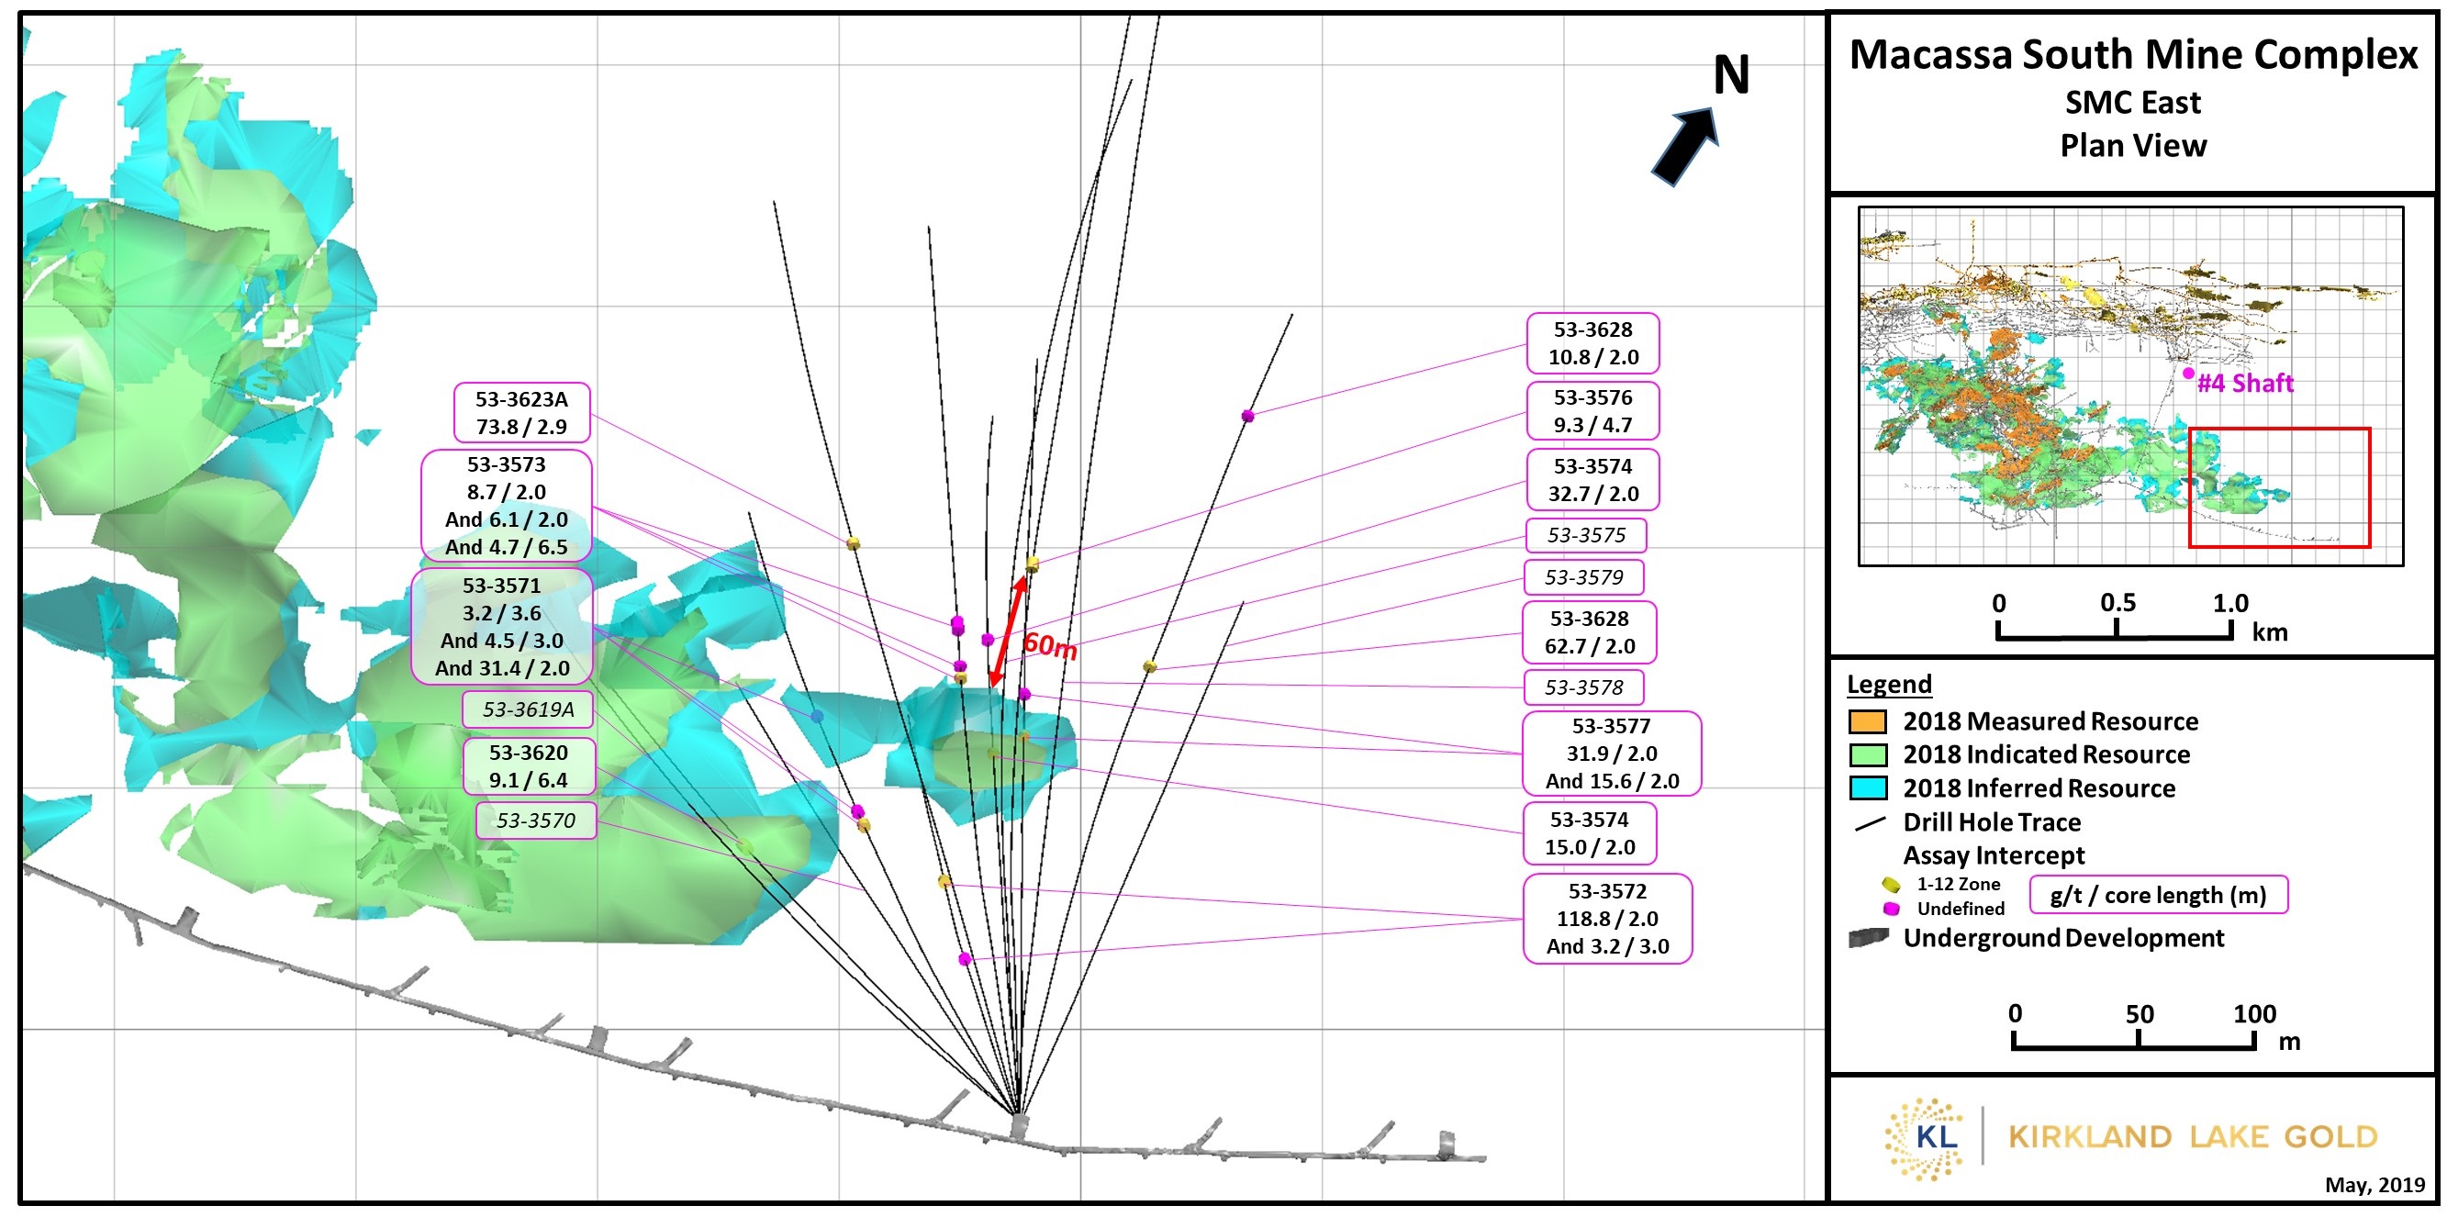The width and height of the screenshot is (2447, 1217).
Task: Click the yellow intercept marker linked to 53-3628 62.7
Action: 1149,667
